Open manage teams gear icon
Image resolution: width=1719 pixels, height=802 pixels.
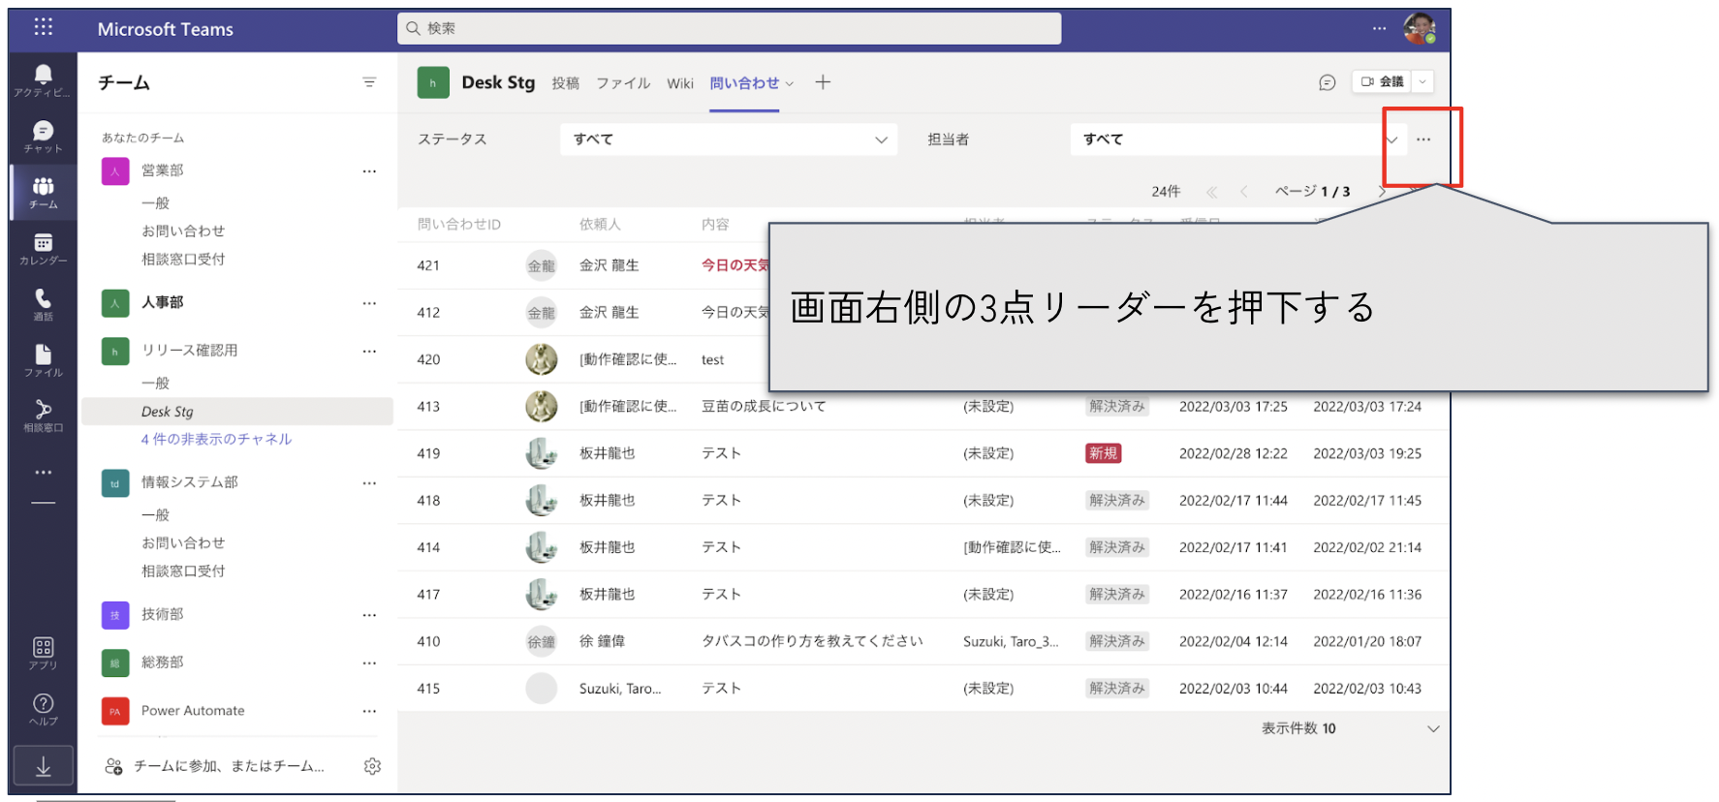(x=372, y=766)
